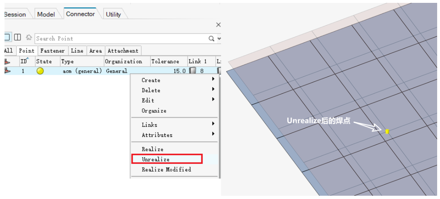Click the 15.0 tolerance value

pos(180,71)
